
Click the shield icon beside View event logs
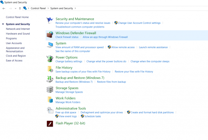pos(57,116)
